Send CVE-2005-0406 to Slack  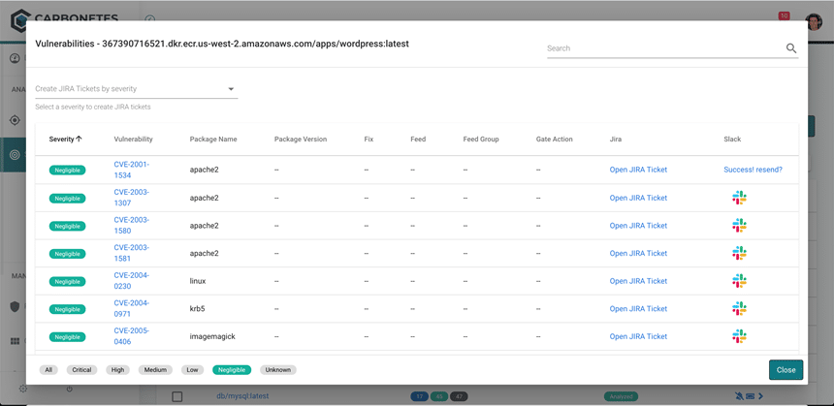point(739,336)
